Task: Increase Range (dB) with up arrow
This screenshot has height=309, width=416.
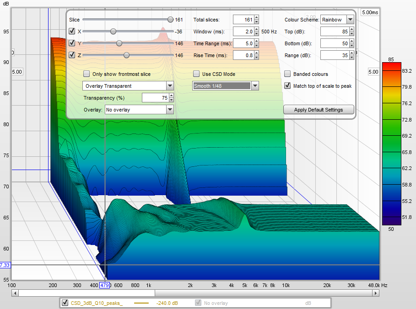Action: pos(351,53)
